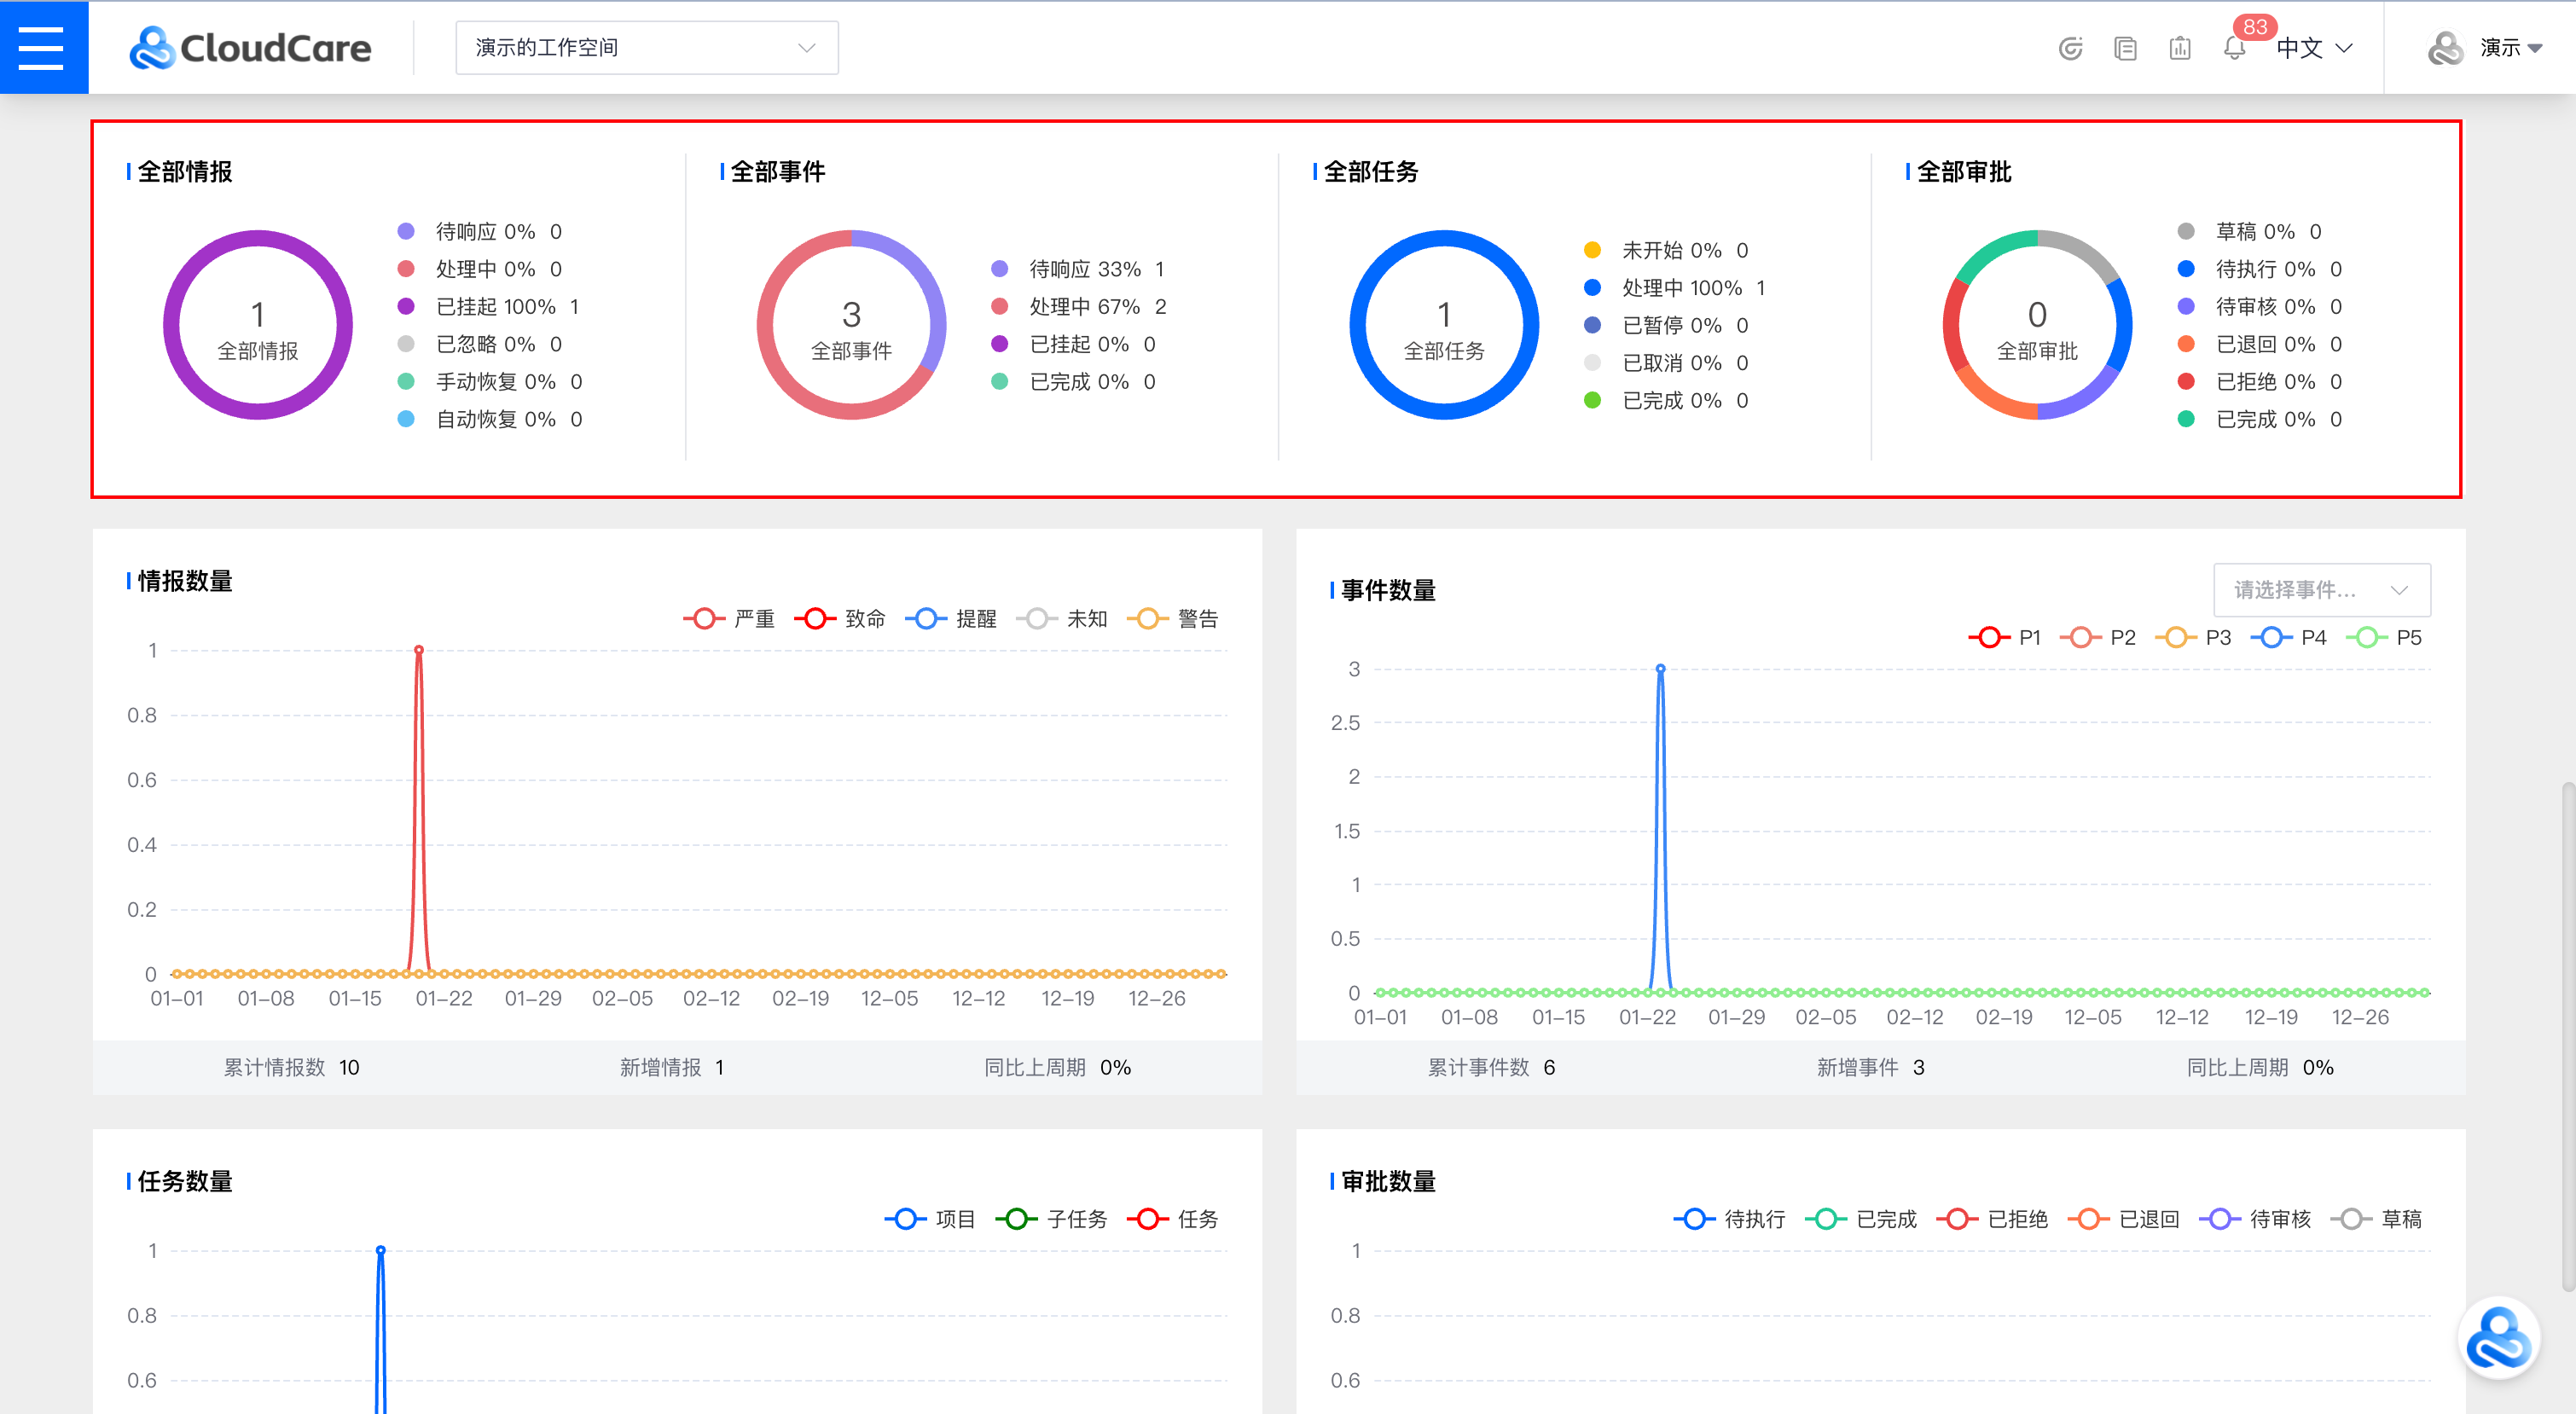Toggle the 任务 series in 任务数量 legend
The image size is (2576, 1414).
(1173, 1219)
